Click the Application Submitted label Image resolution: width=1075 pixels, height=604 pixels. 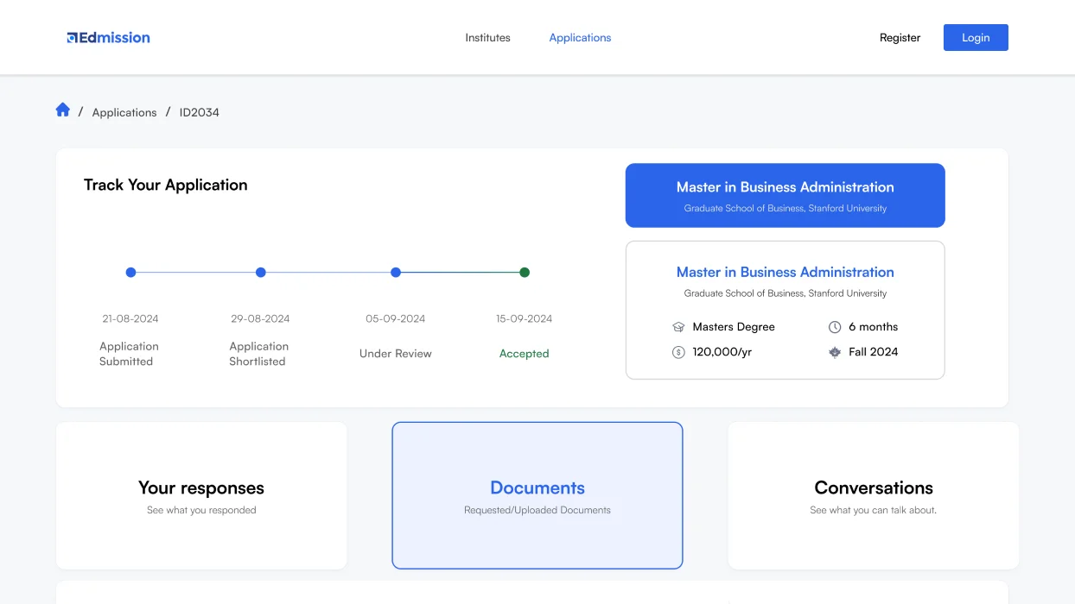pos(129,354)
